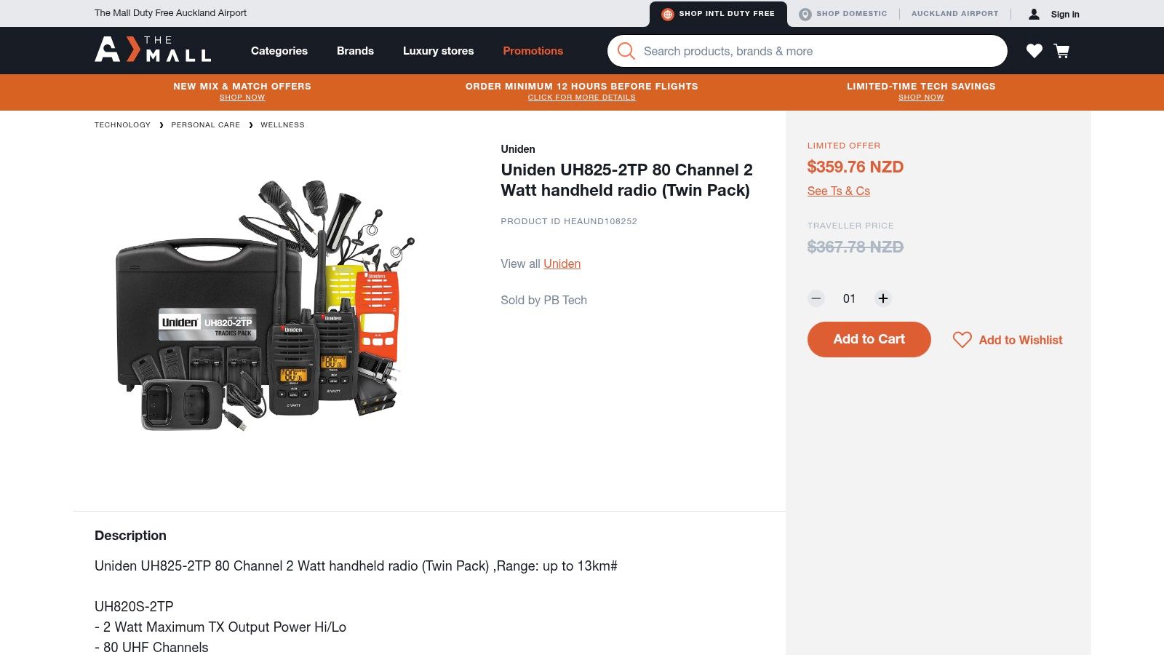Click heart icon beside Add to Wishlist
This screenshot has width=1164, height=655.
(962, 340)
